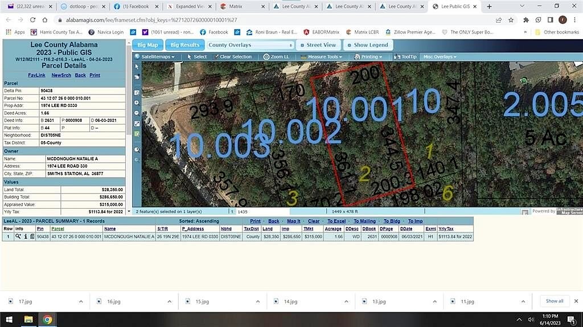Click the magnifier icon in parcel summary row

tap(18, 236)
